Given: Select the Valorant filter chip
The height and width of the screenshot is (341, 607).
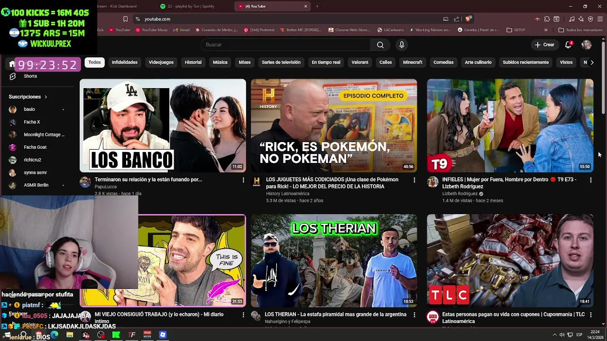Looking at the screenshot, I should click(360, 62).
